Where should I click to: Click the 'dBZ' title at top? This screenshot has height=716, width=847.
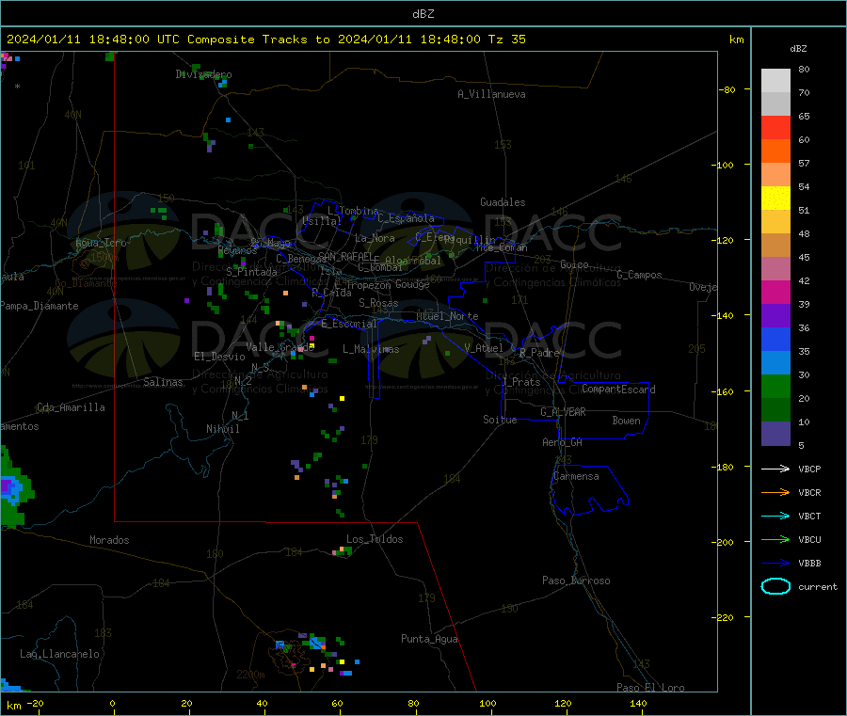[x=423, y=14]
